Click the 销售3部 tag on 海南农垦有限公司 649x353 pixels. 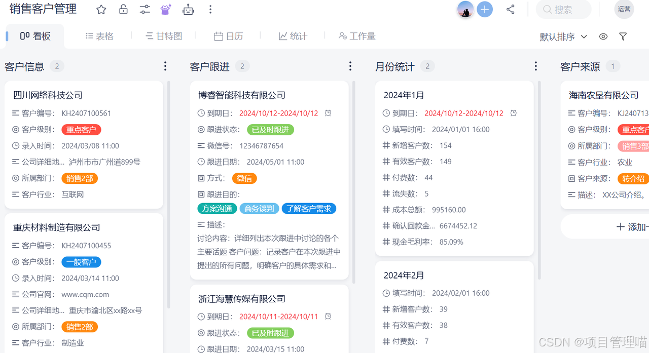[633, 146]
